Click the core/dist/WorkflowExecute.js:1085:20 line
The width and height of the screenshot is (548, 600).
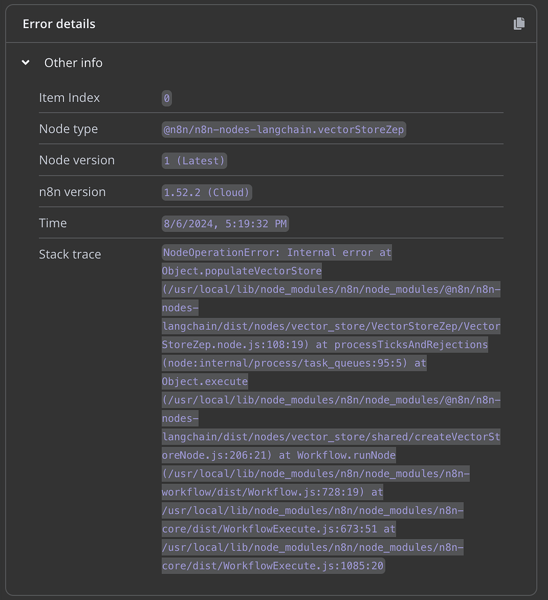[x=273, y=566]
